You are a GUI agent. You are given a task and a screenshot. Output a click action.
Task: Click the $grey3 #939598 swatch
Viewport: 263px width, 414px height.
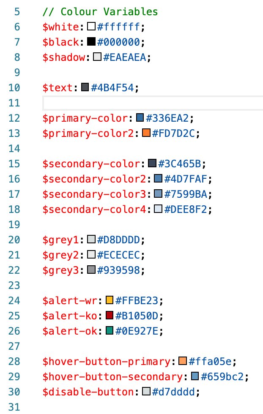click(x=91, y=270)
